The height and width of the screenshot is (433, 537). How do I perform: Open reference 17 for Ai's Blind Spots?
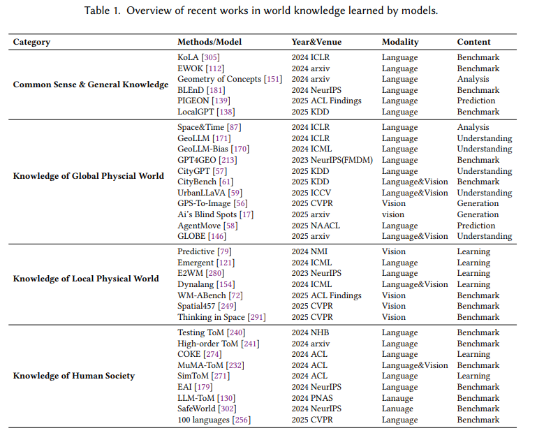[x=247, y=215]
